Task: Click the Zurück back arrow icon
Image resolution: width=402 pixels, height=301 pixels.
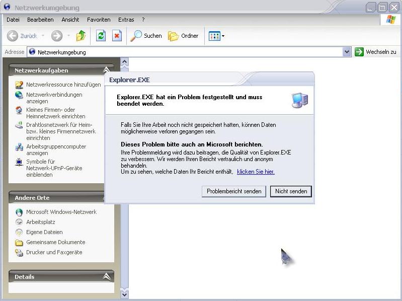Action: (12, 36)
